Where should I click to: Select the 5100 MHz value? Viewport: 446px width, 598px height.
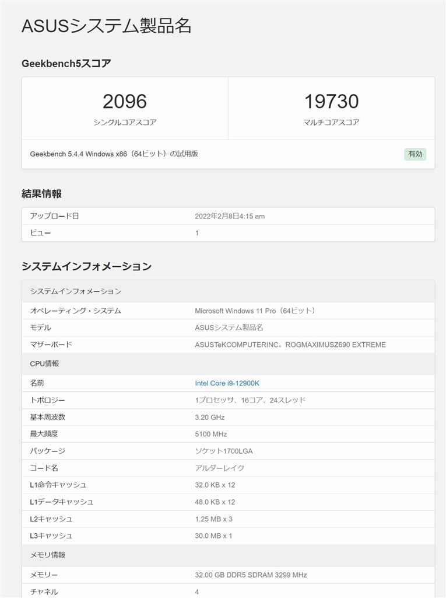(210, 434)
